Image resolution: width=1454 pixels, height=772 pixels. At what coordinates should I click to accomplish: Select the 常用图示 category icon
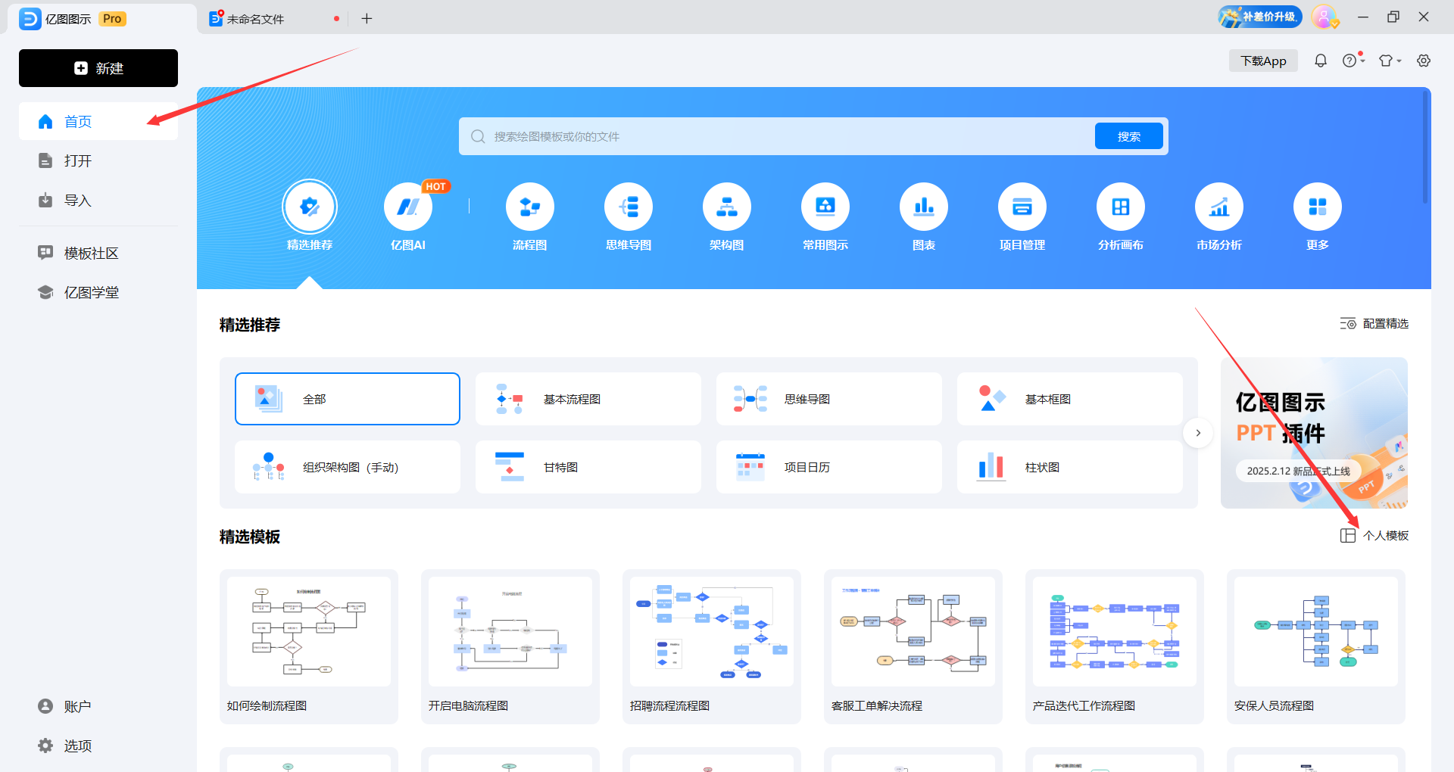point(825,207)
